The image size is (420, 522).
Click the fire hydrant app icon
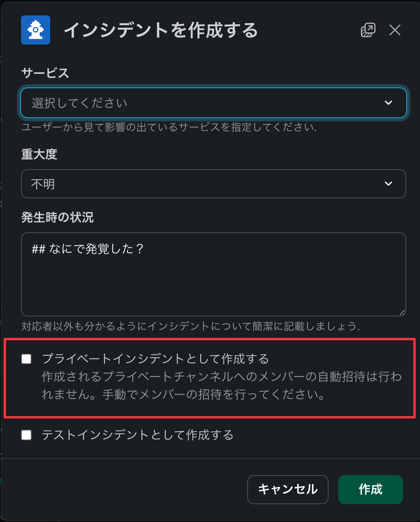(x=36, y=30)
